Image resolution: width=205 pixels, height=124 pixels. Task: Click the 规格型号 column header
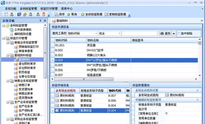(x=164, y=40)
